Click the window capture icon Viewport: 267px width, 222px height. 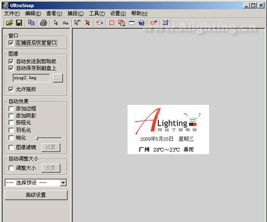132,23
